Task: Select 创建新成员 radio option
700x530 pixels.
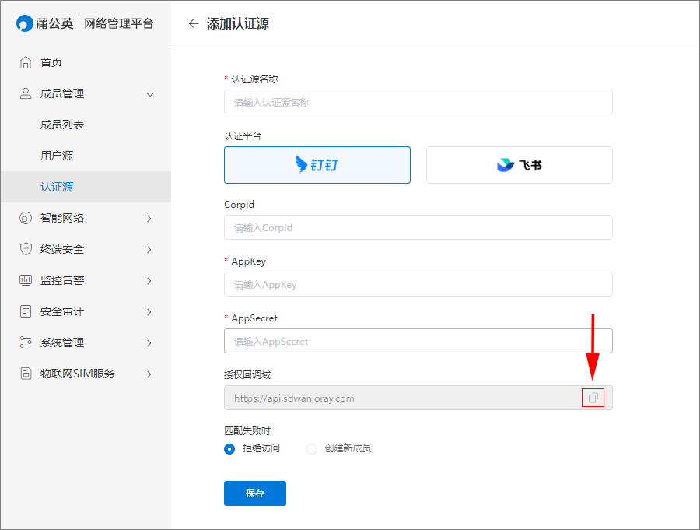Action: point(312,448)
